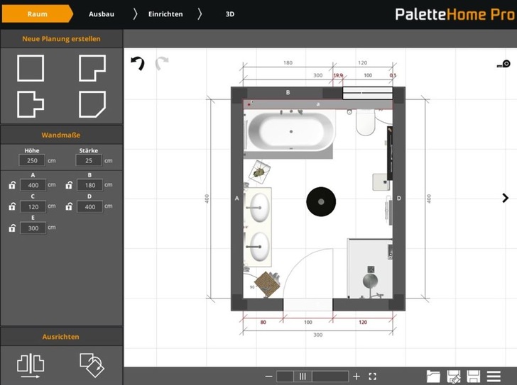Toggle the lock for wall A
Image resolution: width=517 pixels, height=385 pixels.
tap(11, 186)
